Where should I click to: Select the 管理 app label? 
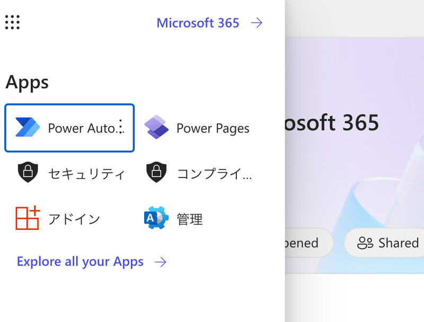tap(190, 219)
